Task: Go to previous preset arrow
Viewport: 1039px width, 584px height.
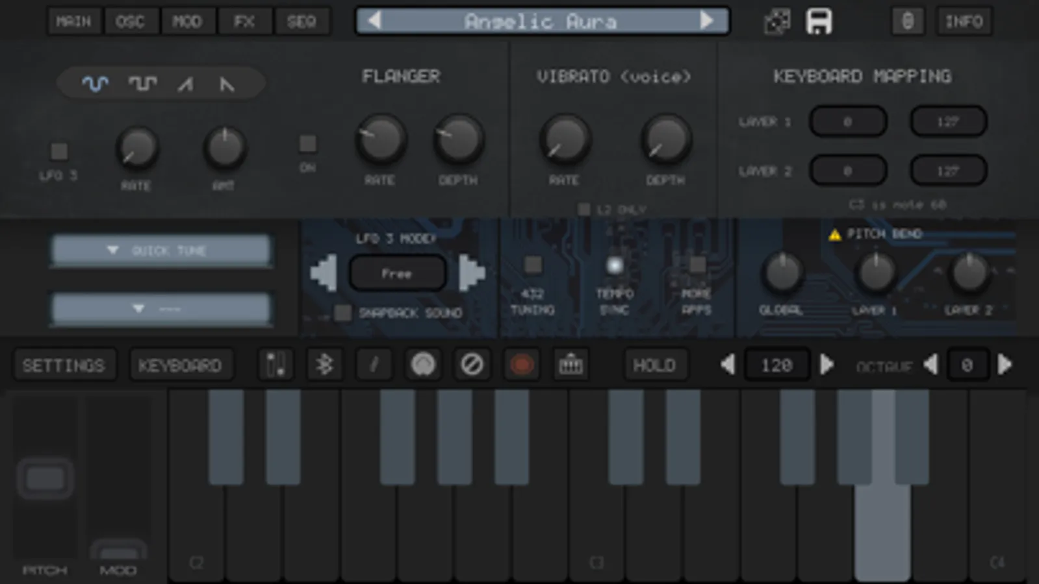Action: click(x=374, y=21)
